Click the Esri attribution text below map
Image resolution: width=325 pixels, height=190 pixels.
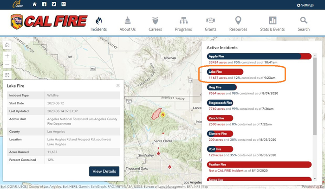click(x=104, y=186)
